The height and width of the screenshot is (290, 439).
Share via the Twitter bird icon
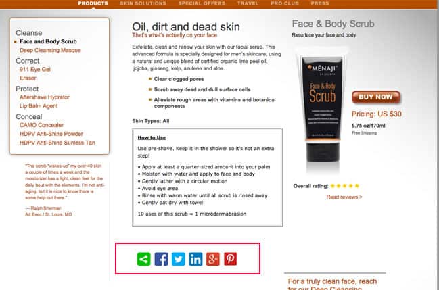coord(179,259)
